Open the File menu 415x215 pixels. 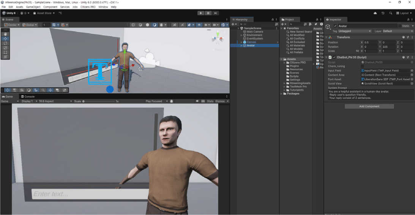coord(4,7)
